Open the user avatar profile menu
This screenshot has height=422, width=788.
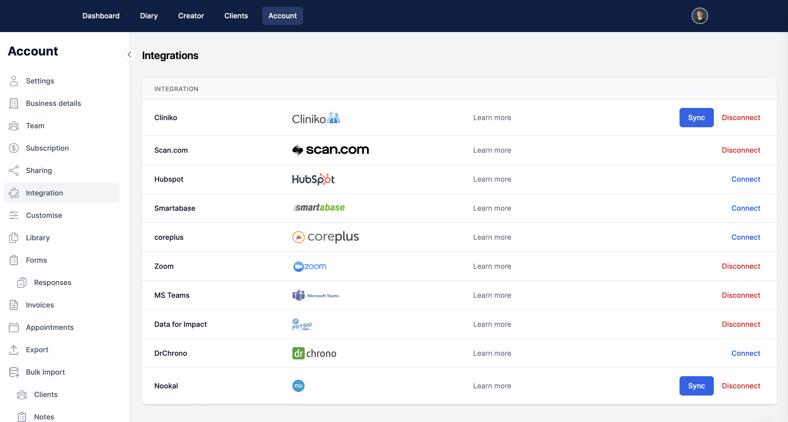tap(699, 16)
